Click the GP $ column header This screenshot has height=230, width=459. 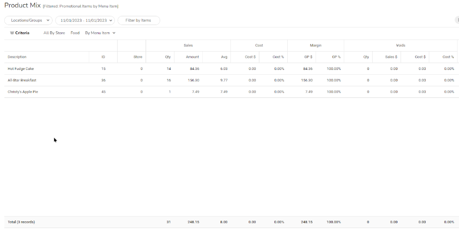click(308, 57)
